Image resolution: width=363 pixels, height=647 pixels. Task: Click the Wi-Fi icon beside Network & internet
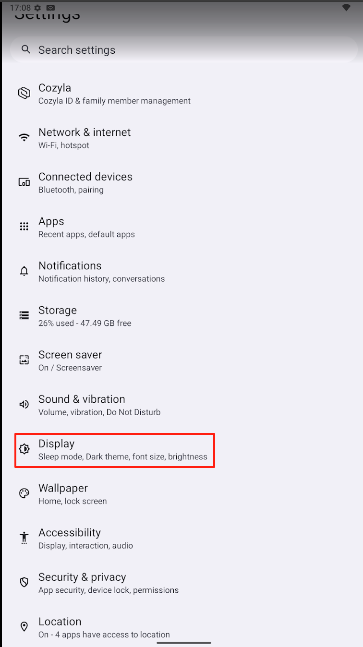24,138
